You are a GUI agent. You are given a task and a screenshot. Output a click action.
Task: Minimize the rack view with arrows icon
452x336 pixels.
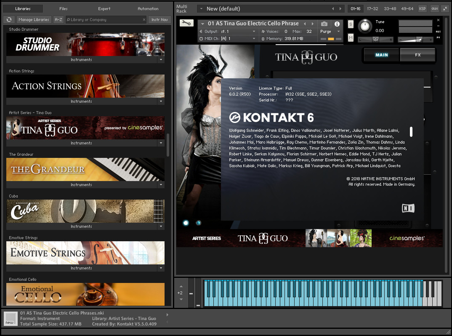coord(445,9)
